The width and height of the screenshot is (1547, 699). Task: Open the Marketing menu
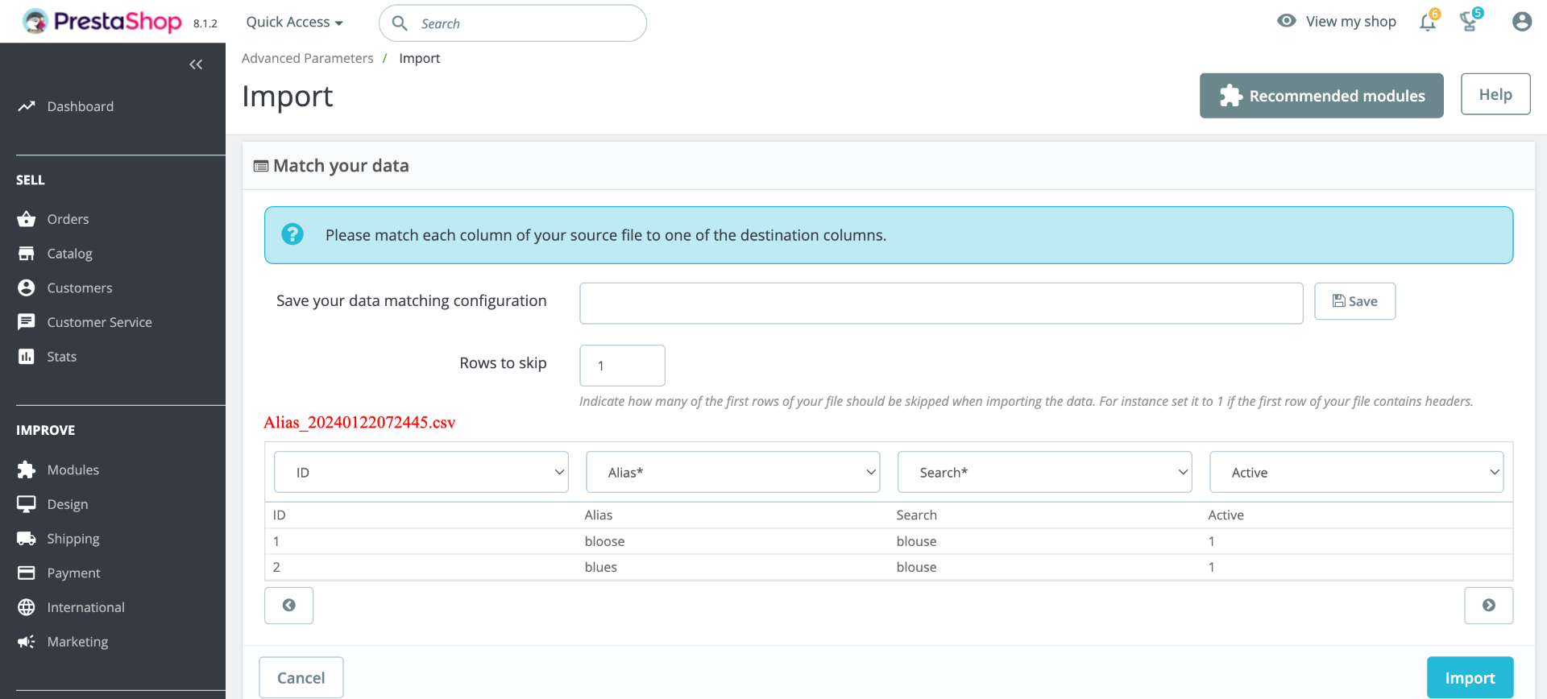pos(77,642)
